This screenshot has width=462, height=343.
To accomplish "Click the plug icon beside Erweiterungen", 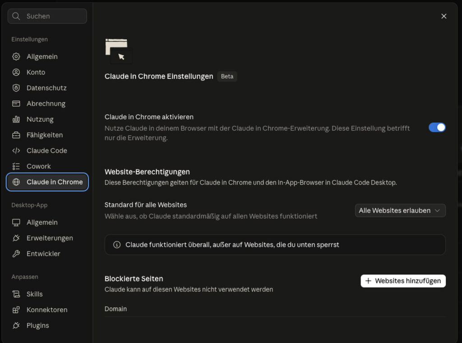I will point(16,238).
